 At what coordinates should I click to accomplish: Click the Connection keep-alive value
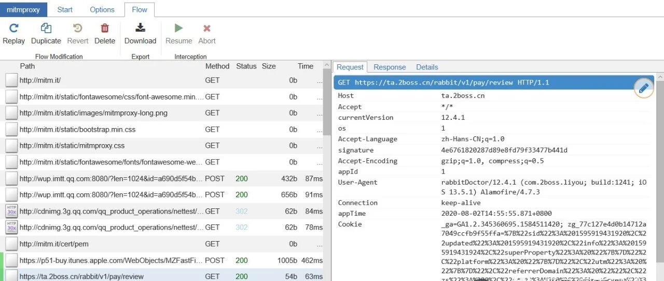(461, 203)
